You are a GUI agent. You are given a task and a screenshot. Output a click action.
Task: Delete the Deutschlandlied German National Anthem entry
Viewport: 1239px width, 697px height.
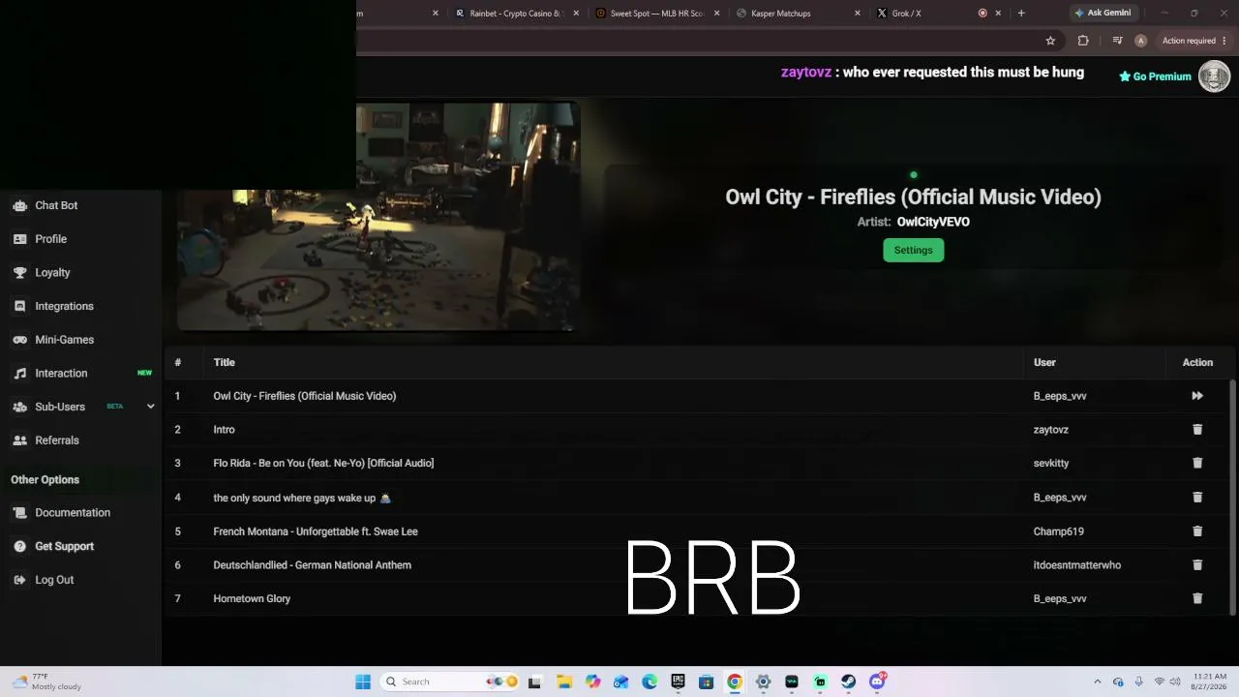click(1197, 565)
